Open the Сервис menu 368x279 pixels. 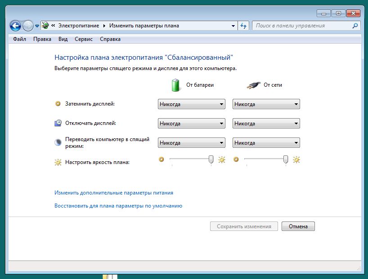click(84, 39)
